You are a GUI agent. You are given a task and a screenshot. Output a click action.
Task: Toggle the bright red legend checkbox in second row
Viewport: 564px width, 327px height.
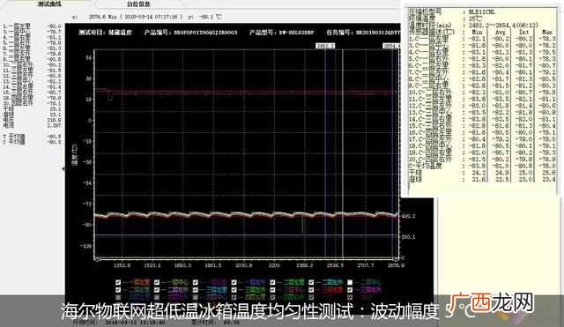tap(311, 290)
